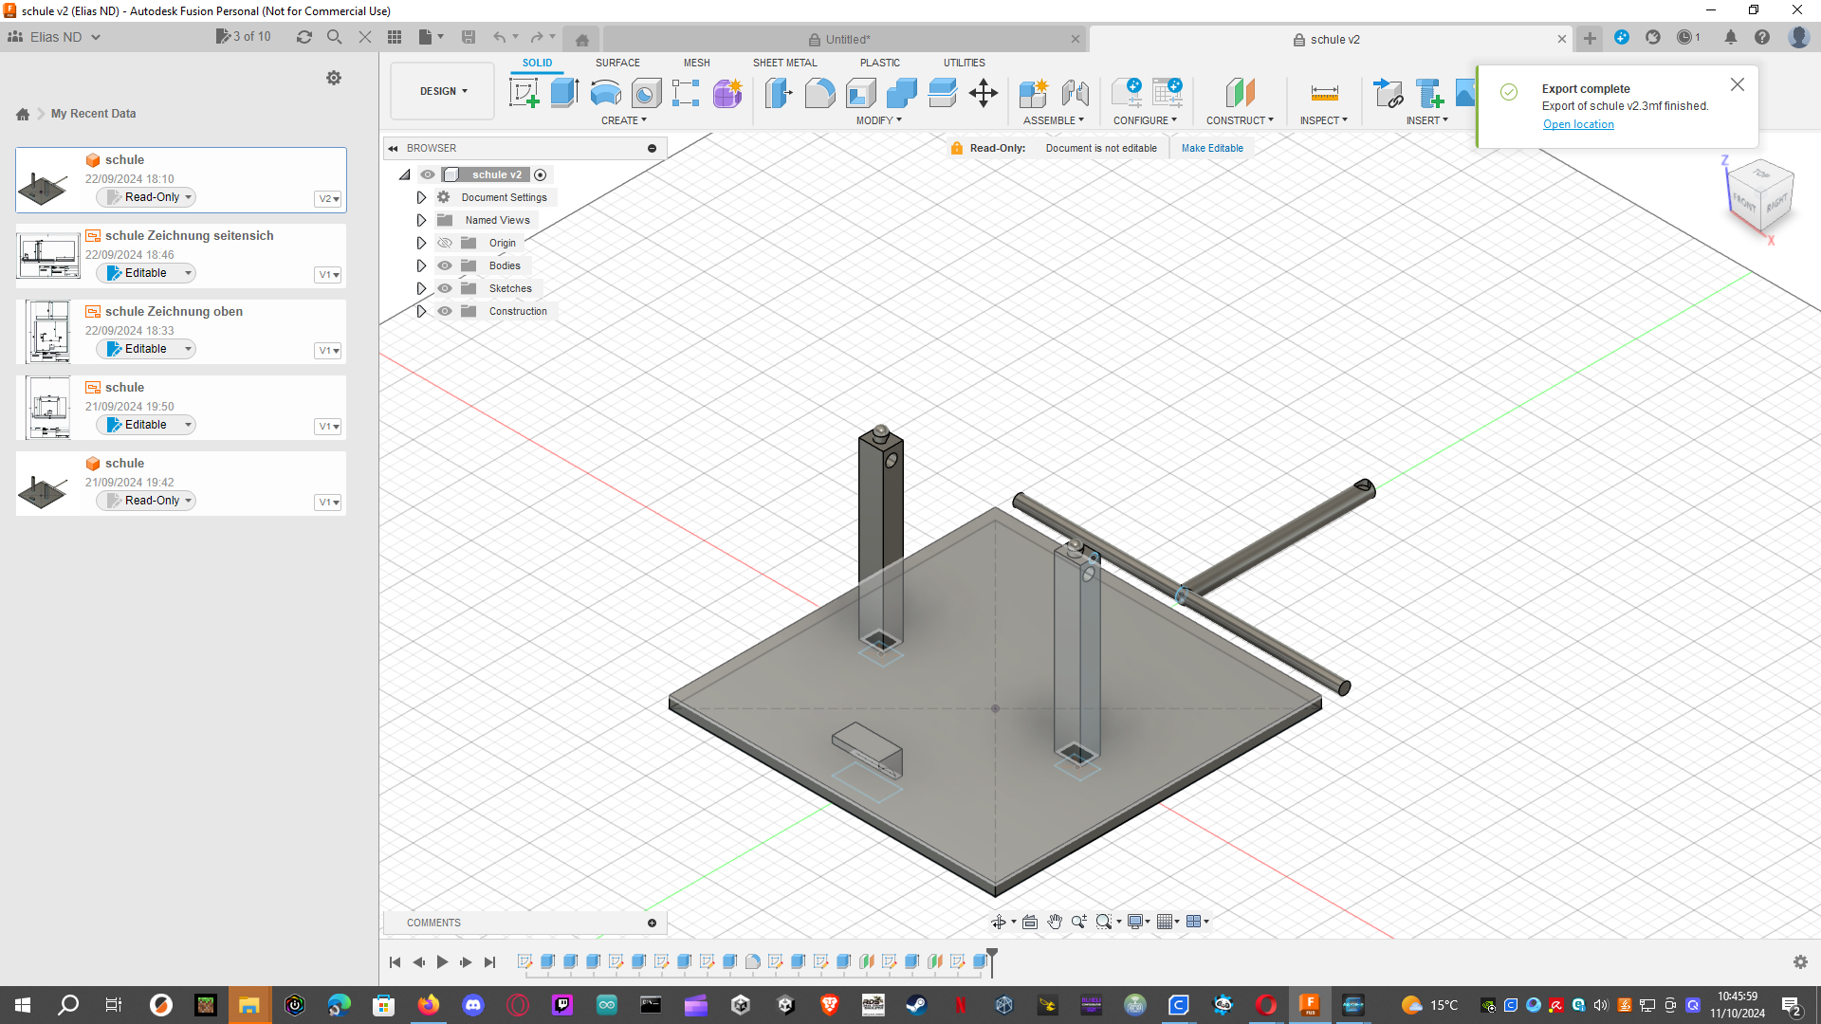
Task: Select the Create Sketch tool
Action: coord(524,93)
